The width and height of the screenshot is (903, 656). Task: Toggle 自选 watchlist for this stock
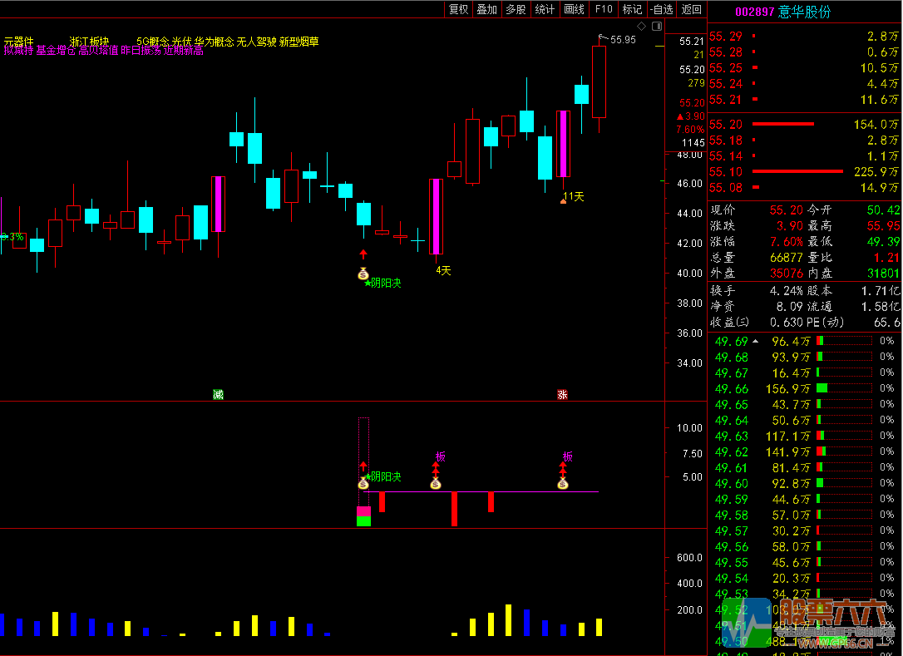pyautogui.click(x=662, y=9)
